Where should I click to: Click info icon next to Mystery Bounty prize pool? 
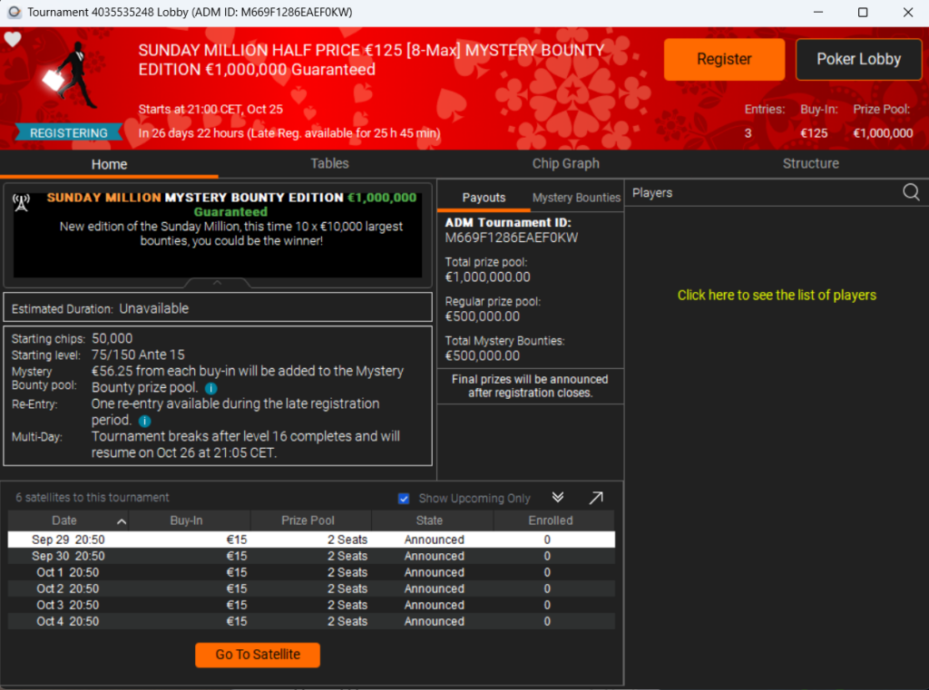[210, 389]
